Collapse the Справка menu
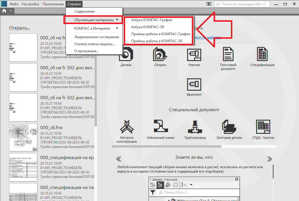Viewport: 299px width, 201px height. pos(74,4)
